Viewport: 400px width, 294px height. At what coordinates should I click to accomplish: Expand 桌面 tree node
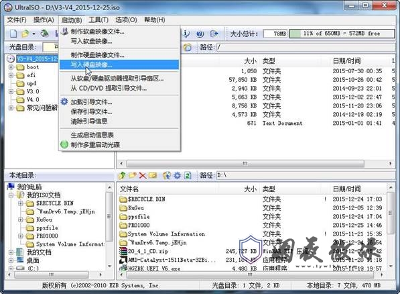[11, 260]
